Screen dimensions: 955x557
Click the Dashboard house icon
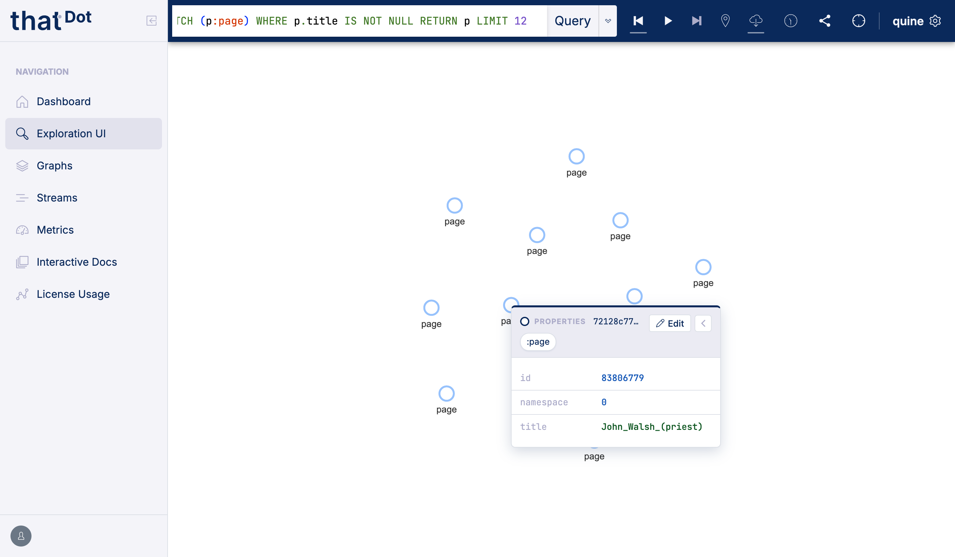22,102
